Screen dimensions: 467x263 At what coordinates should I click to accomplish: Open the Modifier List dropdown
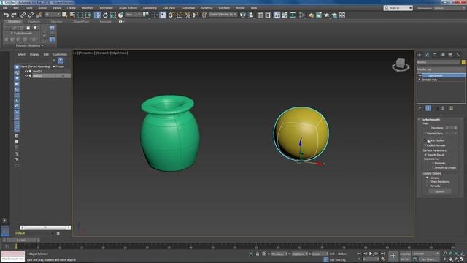441,69
